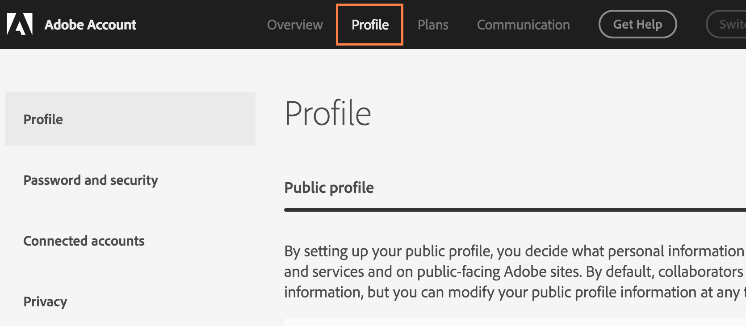Image resolution: width=746 pixels, height=326 pixels.
Task: Switch to the Plans tab
Action: (x=433, y=25)
